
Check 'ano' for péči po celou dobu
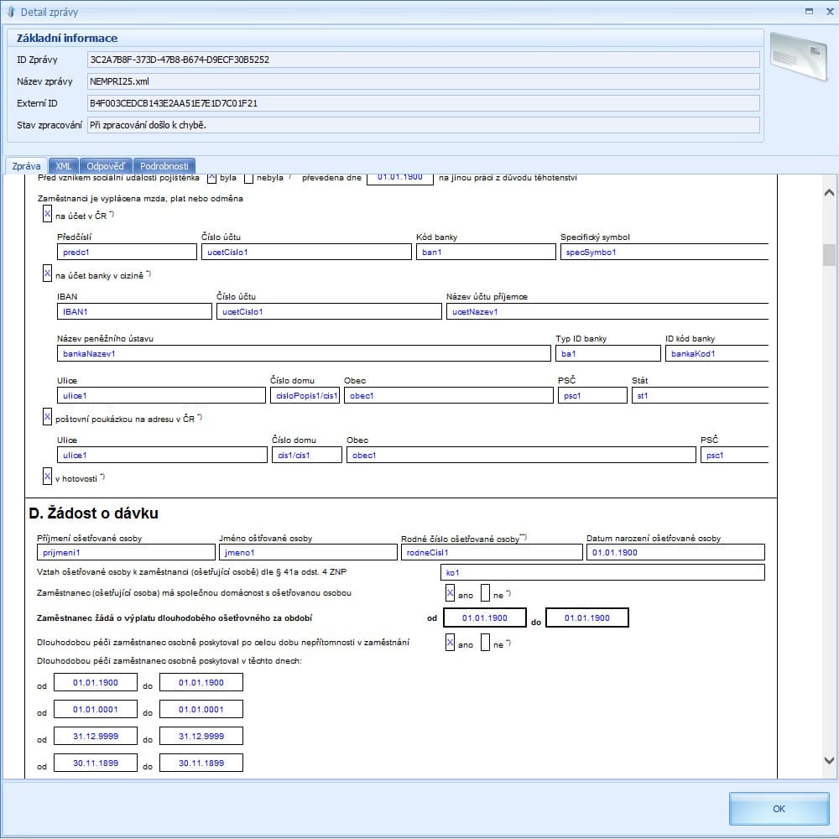tap(450, 642)
